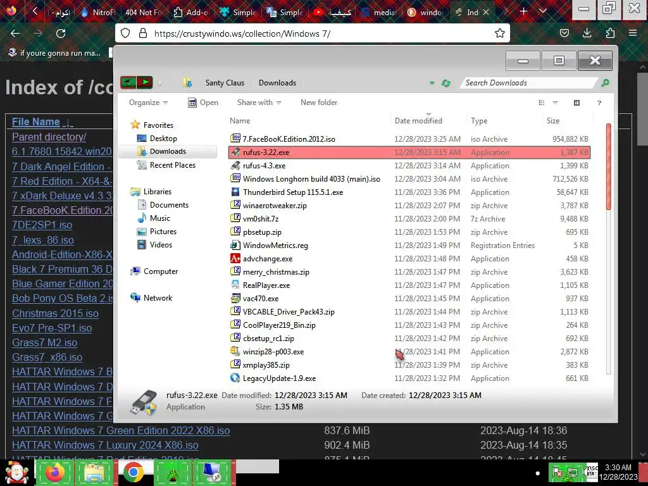Expand the view options dropdown arrow

point(555,103)
